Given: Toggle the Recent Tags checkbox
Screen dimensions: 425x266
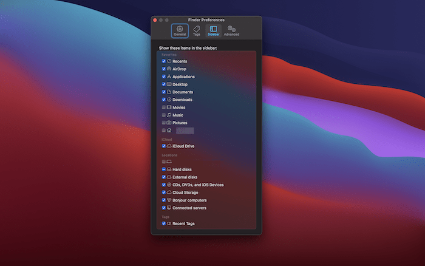Looking at the screenshot, I should (x=164, y=223).
